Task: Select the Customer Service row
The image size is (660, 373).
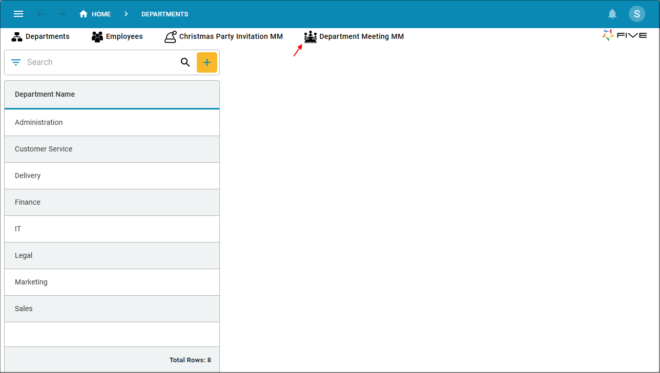Action: [112, 149]
